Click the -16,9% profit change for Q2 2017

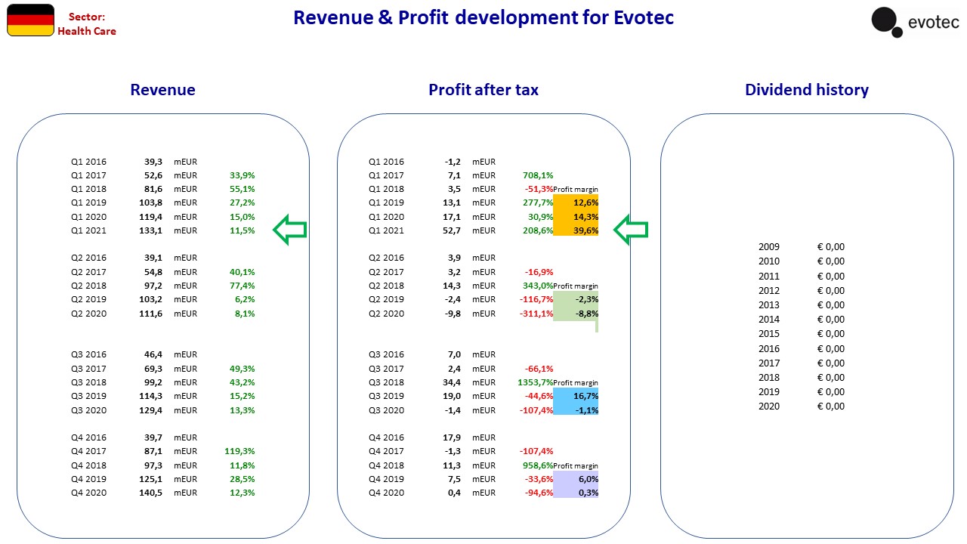pyautogui.click(x=539, y=272)
